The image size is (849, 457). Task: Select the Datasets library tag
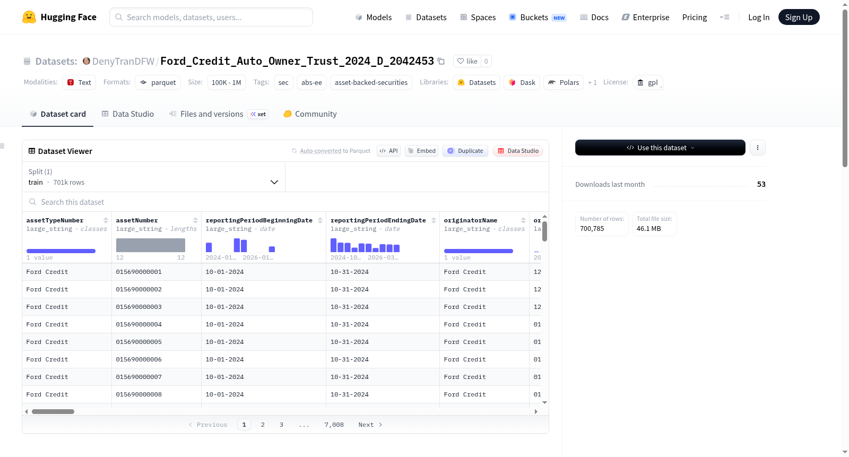477,82
